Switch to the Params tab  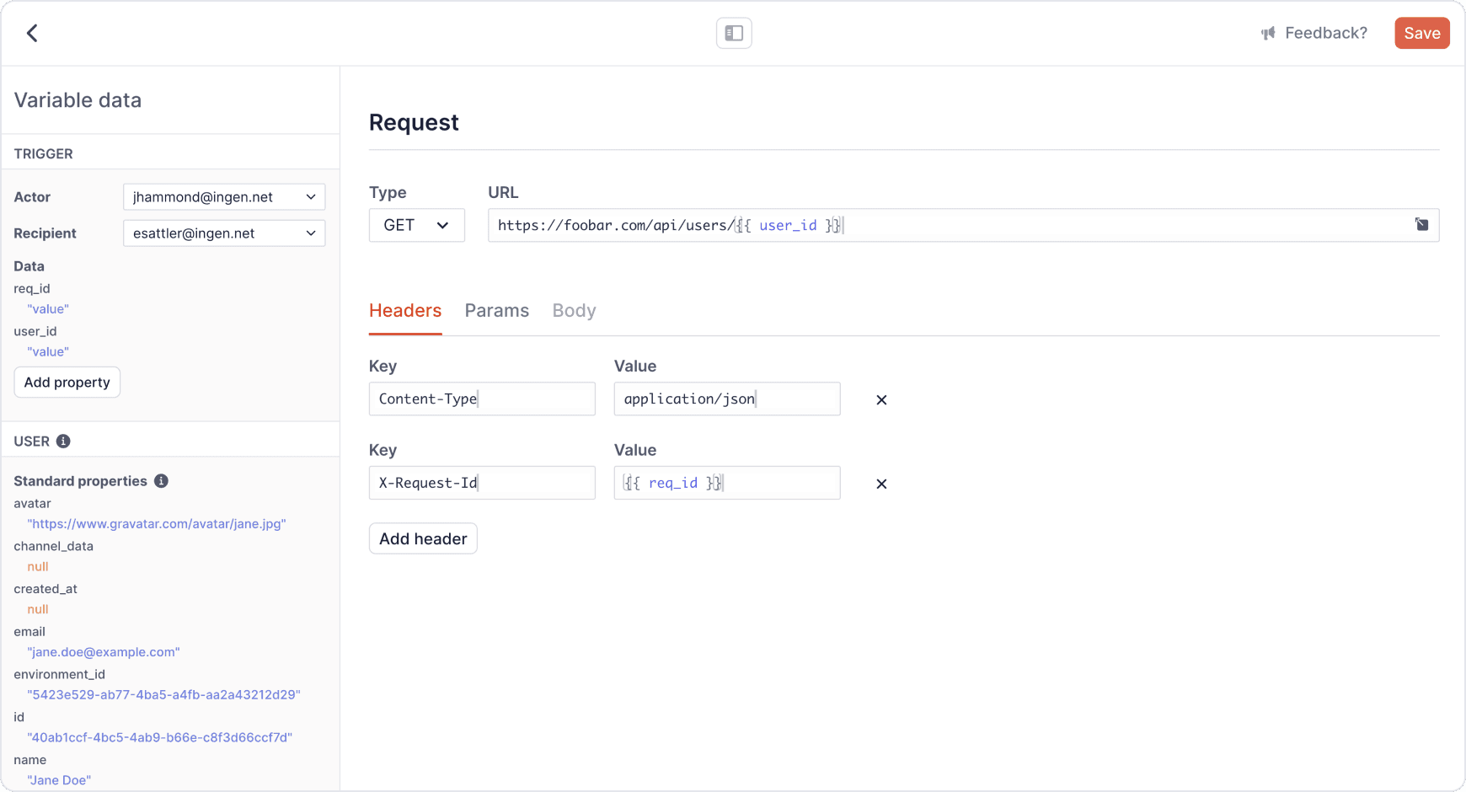(x=496, y=311)
